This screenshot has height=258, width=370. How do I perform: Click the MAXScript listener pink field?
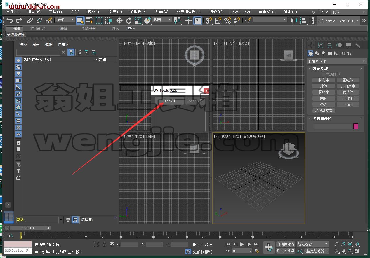[x=18, y=244]
